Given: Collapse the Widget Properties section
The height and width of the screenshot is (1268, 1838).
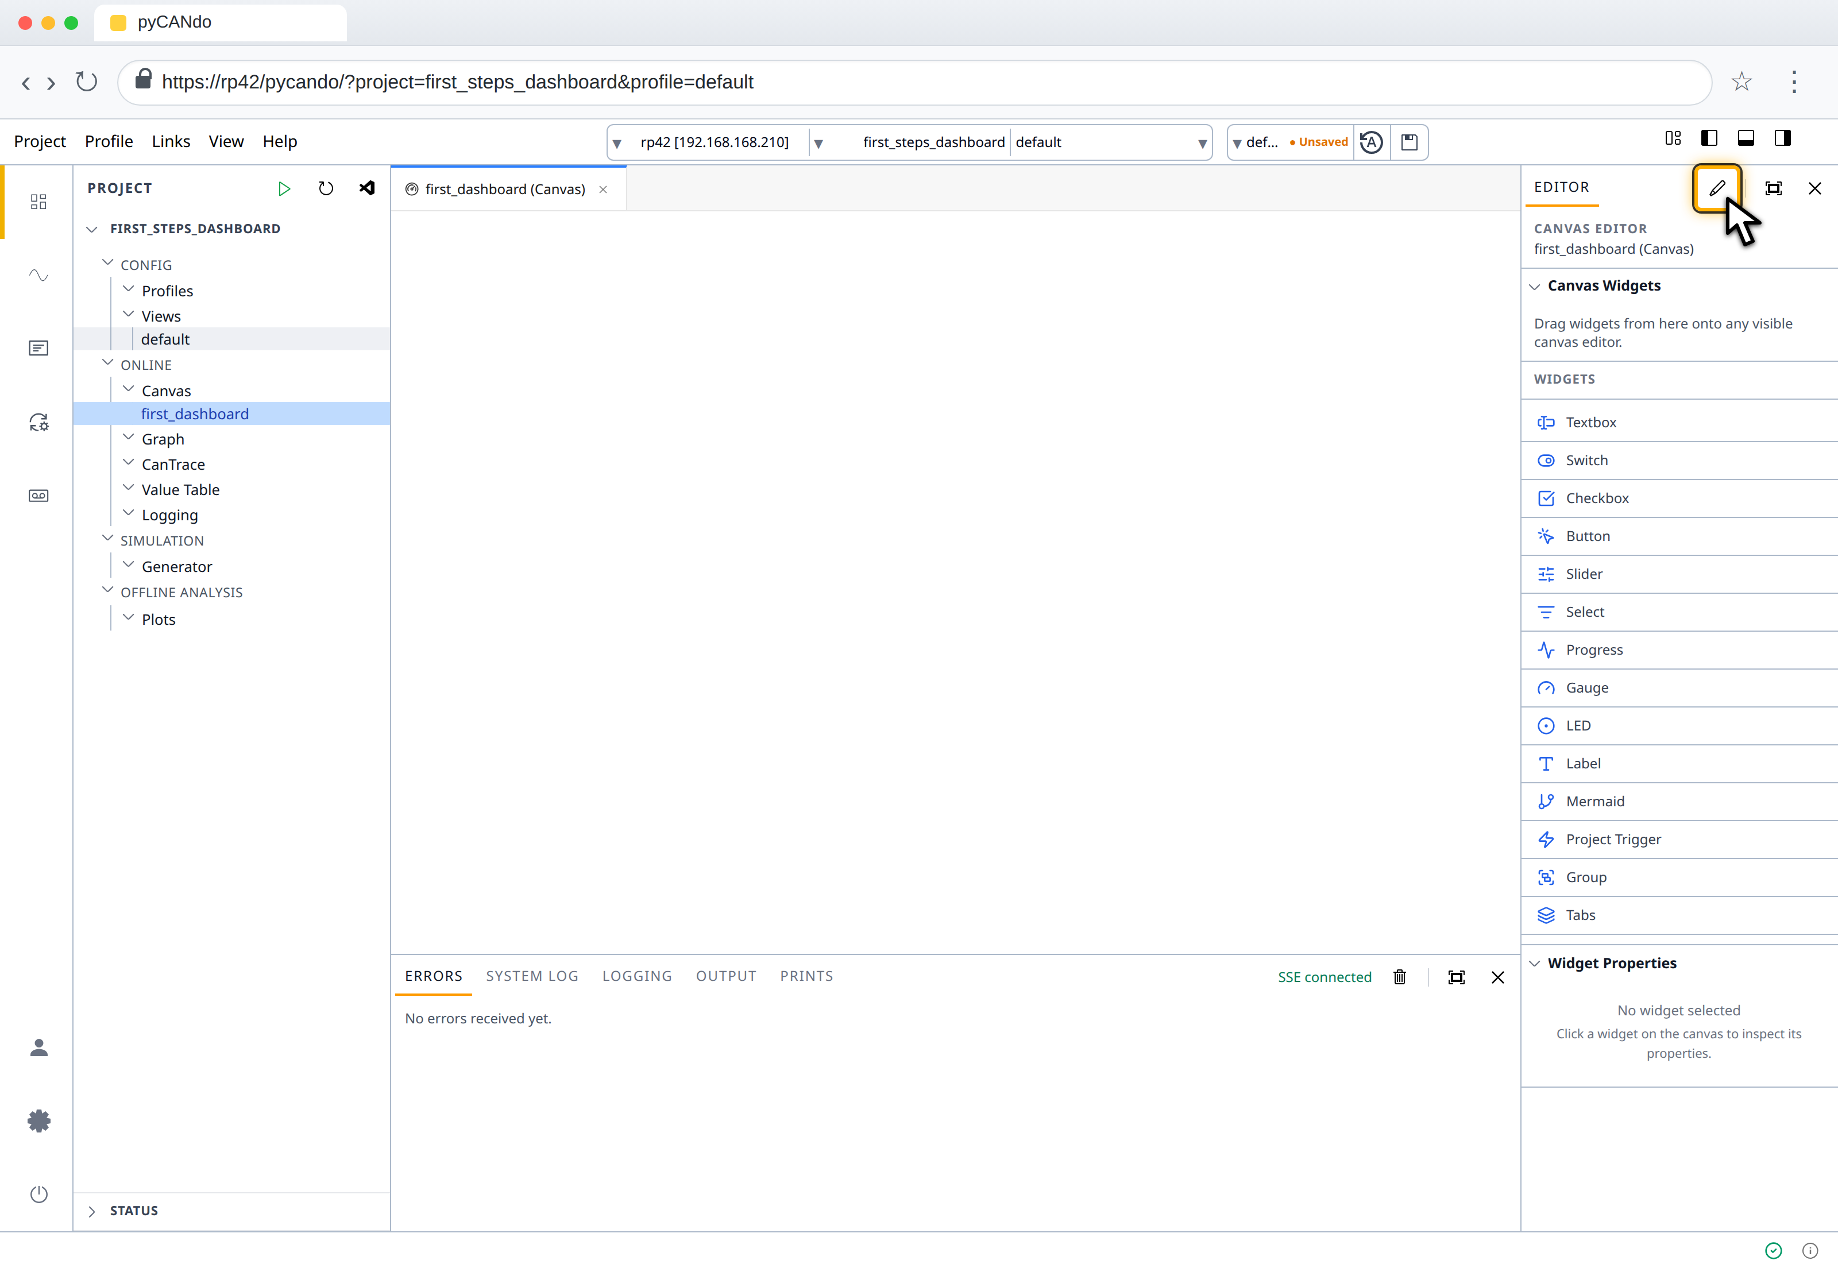Looking at the screenshot, I should click(1535, 964).
